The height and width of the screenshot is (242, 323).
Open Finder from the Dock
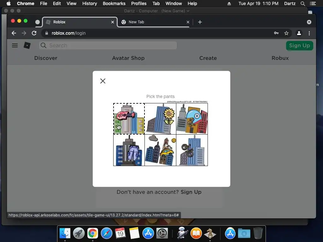pyautogui.click(x=65, y=233)
